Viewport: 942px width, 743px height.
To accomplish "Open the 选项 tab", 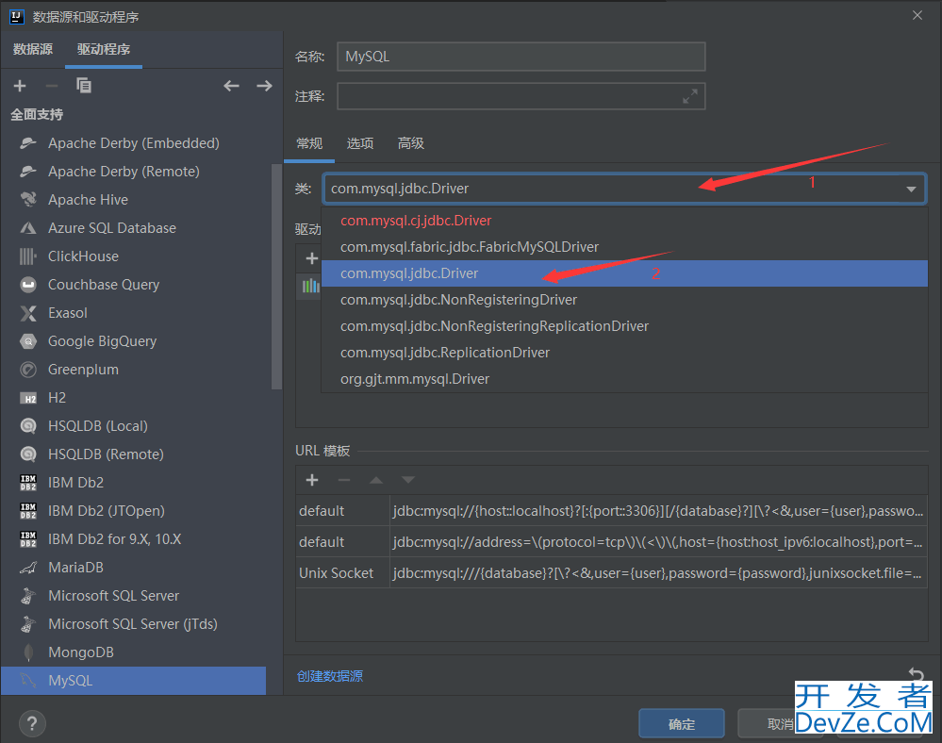I will [x=360, y=143].
